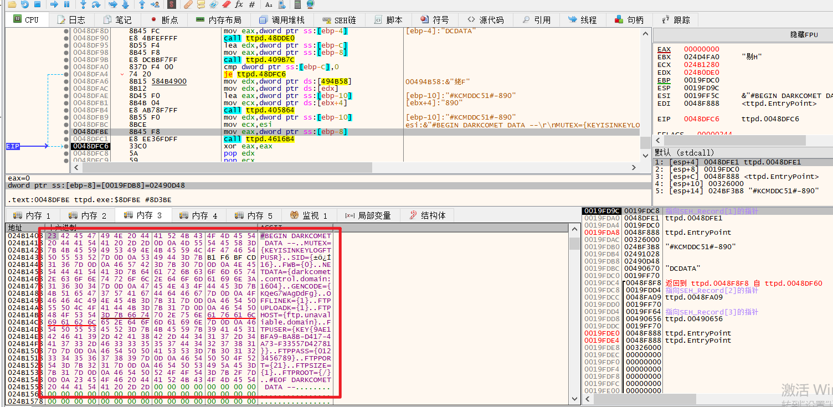Open the 监视 1 watch tab

click(309, 215)
